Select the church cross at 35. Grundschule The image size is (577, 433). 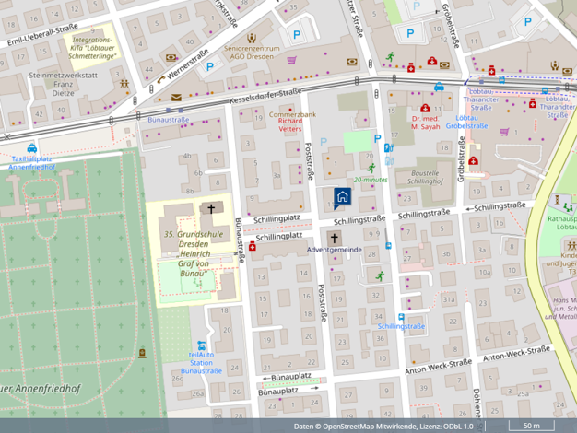[x=211, y=209]
